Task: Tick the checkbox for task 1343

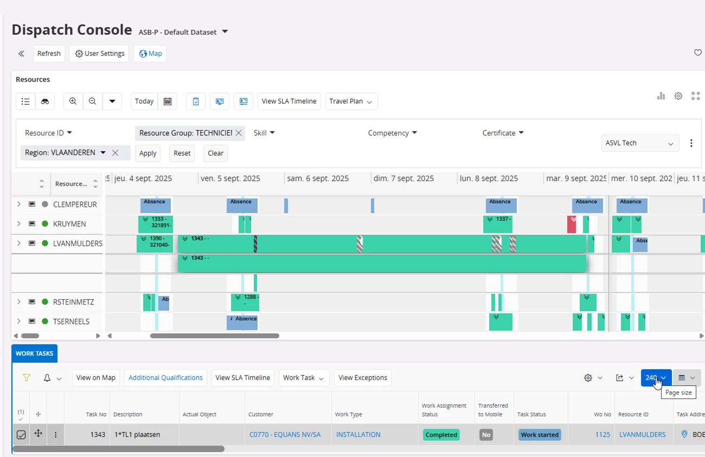Action: coord(21,435)
